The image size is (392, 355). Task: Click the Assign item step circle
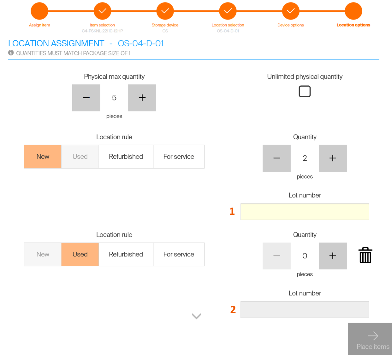tap(39, 11)
